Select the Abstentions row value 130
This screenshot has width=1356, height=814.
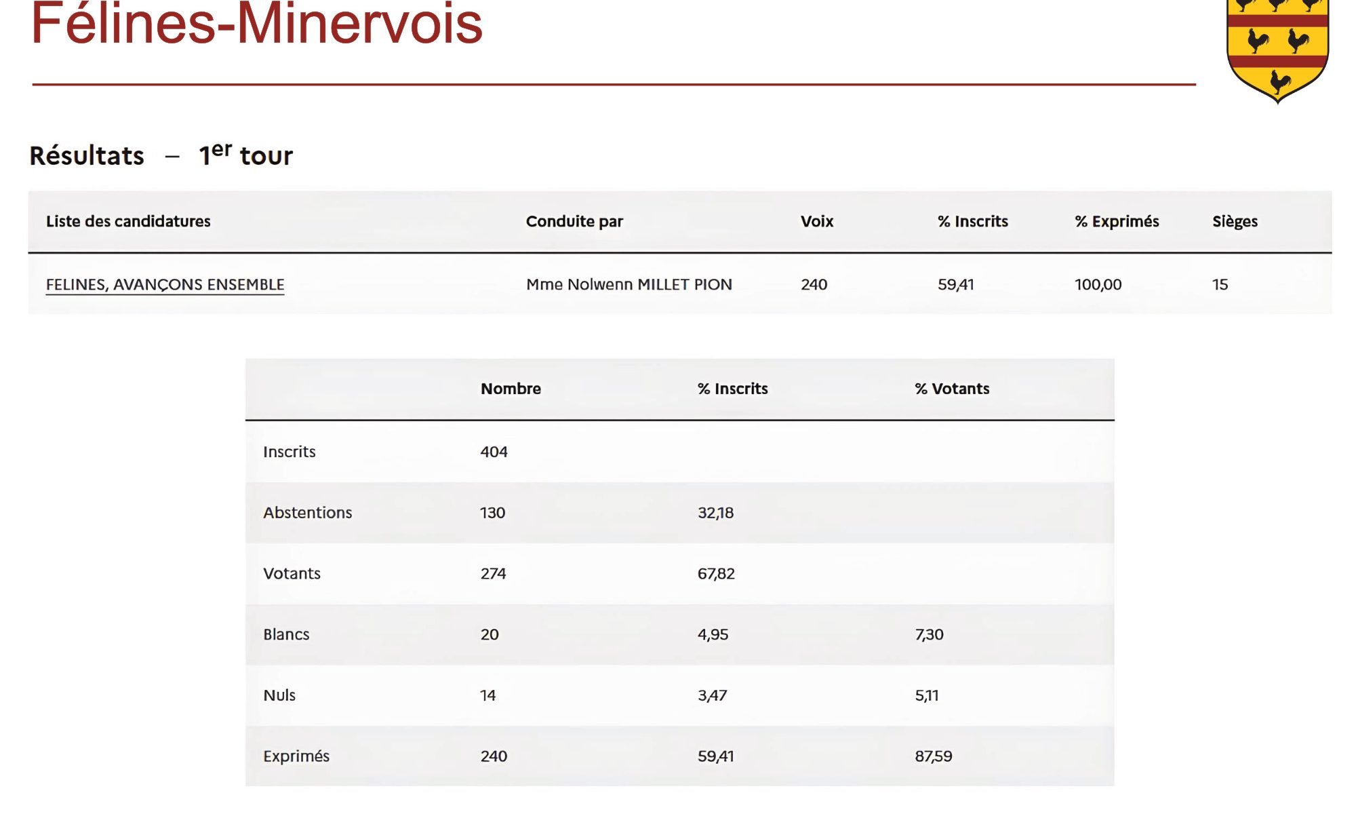click(x=493, y=513)
